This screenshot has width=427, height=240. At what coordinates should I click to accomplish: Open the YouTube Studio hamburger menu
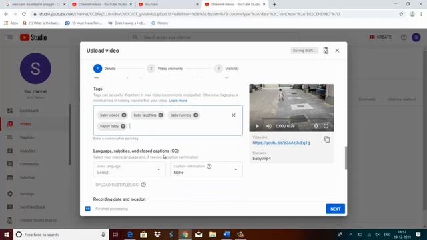pyautogui.click(x=10, y=37)
